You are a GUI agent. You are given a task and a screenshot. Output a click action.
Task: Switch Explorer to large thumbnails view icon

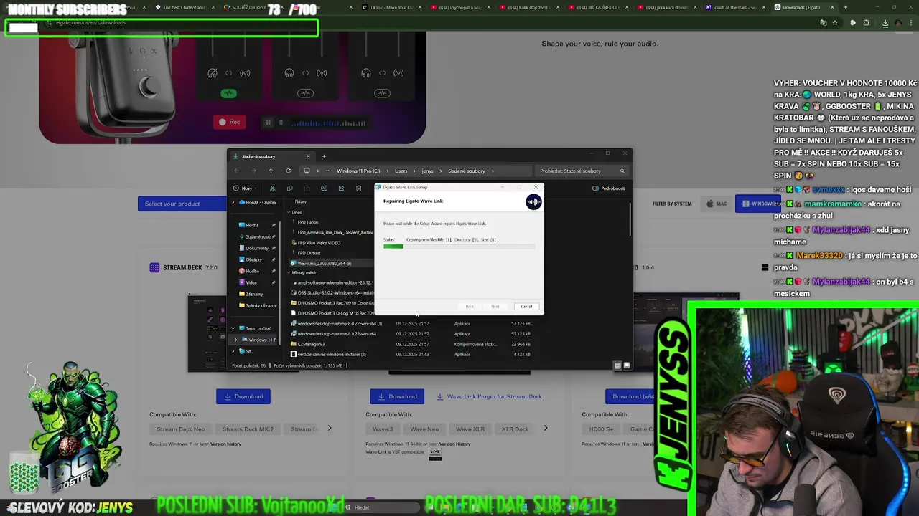(x=626, y=365)
